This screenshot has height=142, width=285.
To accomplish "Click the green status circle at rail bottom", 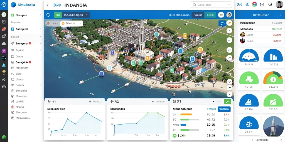I will (4, 137).
